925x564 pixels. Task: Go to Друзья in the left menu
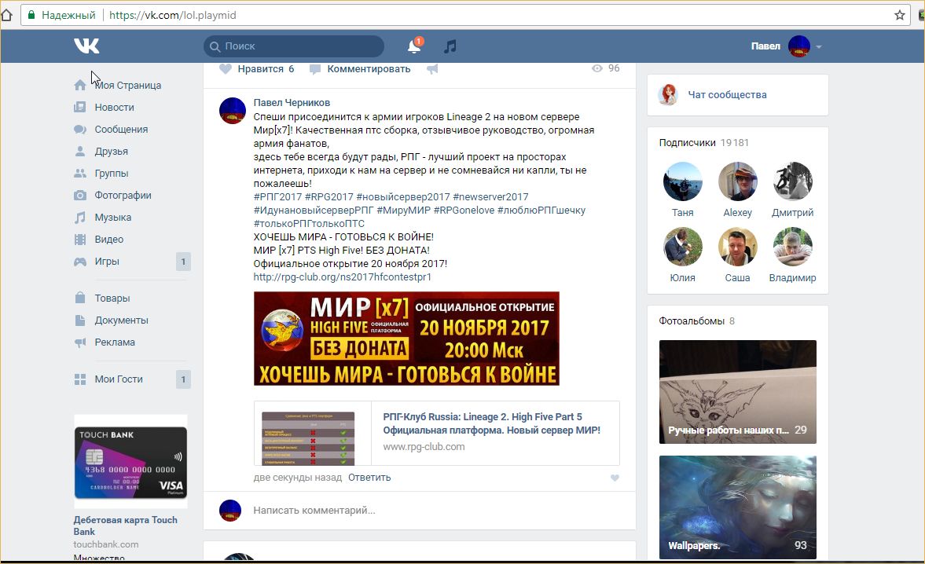(111, 152)
